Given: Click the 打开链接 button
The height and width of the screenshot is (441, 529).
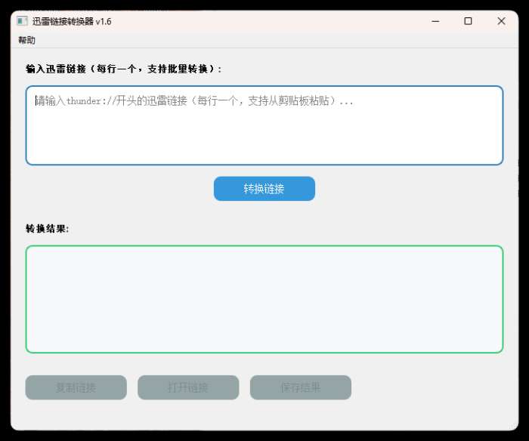Looking at the screenshot, I should [x=188, y=387].
